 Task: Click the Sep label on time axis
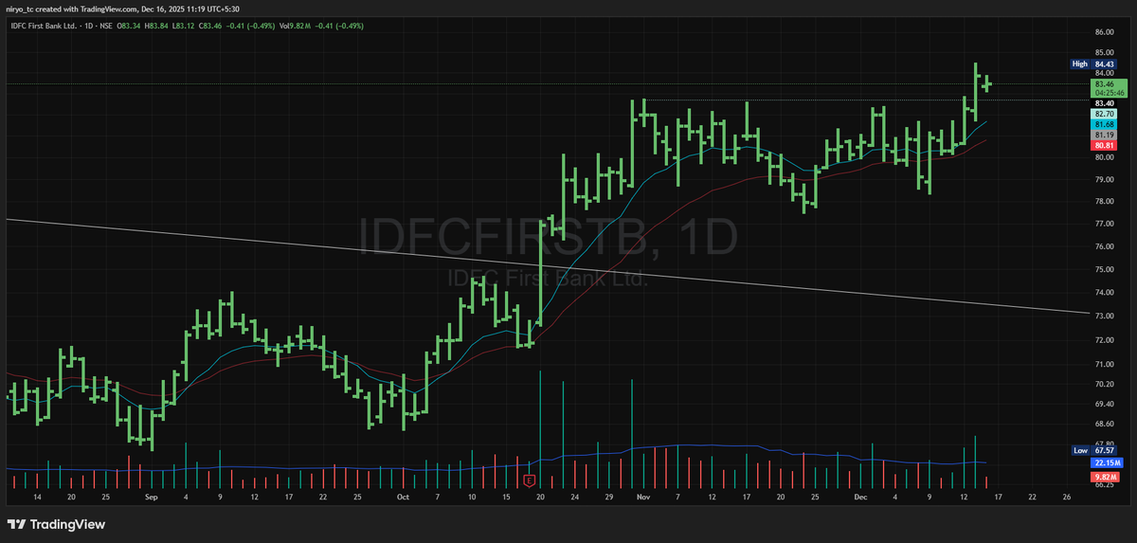153,496
